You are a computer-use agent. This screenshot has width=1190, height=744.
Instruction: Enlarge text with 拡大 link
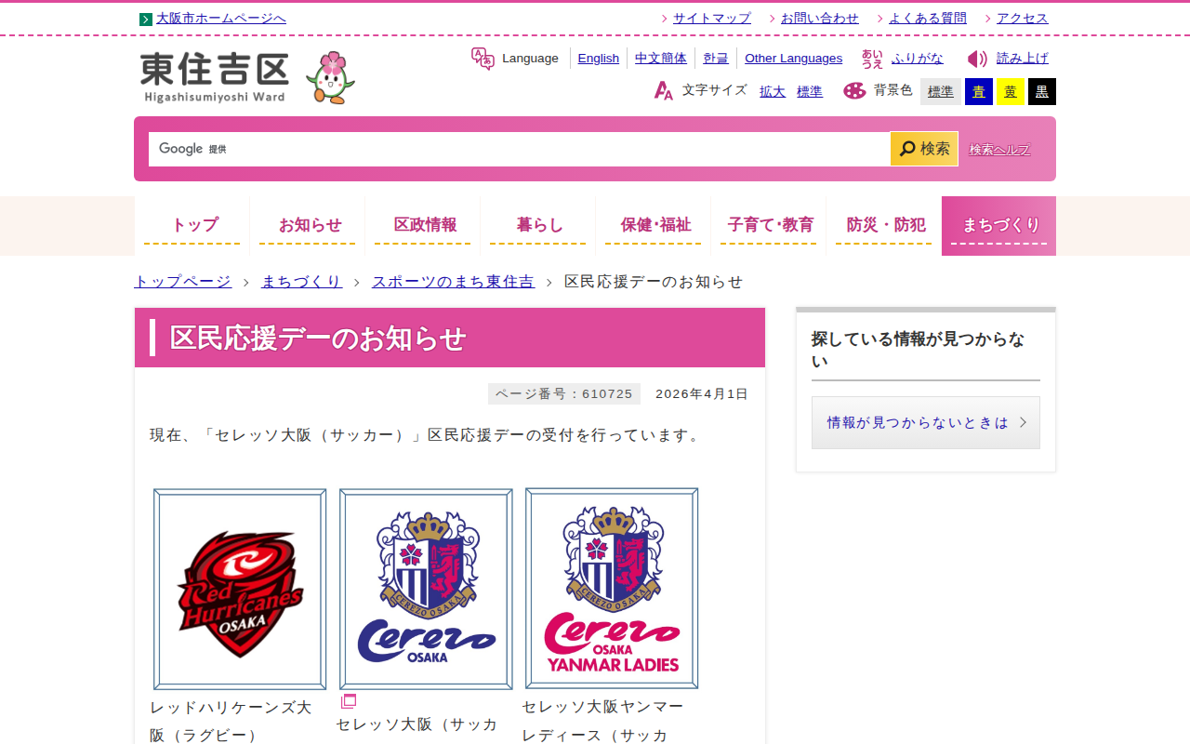coord(773,91)
